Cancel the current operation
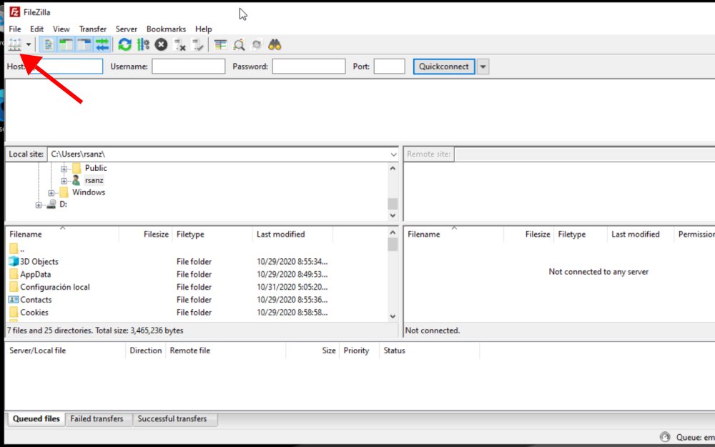Screen dimensions: 715x447 click(161, 44)
